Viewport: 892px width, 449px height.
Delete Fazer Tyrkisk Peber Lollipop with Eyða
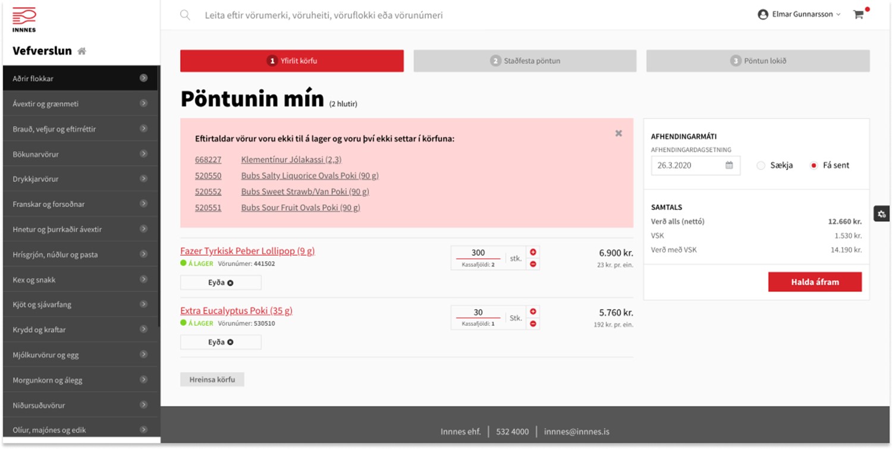coord(221,282)
